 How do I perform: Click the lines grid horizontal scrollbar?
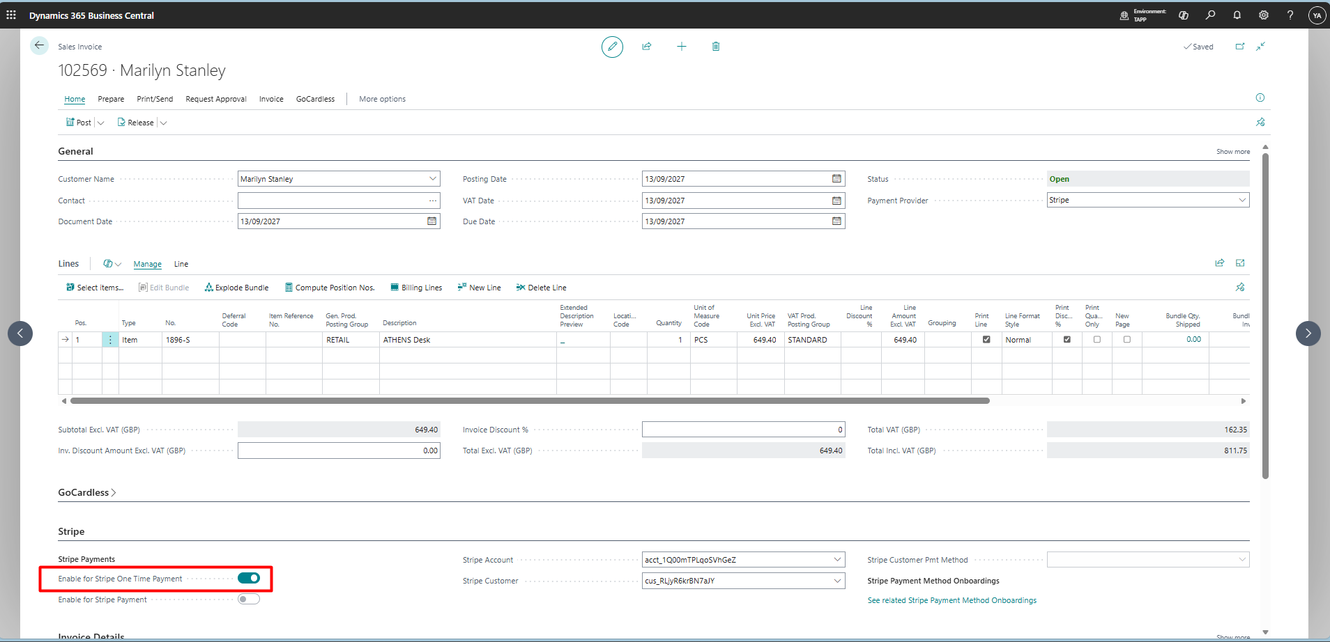click(530, 401)
